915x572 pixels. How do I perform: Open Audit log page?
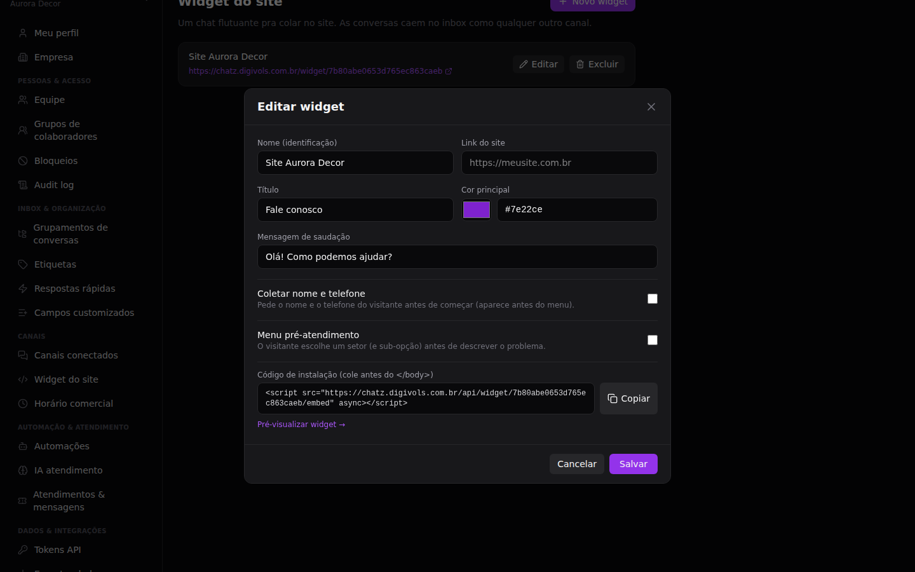[81, 185]
